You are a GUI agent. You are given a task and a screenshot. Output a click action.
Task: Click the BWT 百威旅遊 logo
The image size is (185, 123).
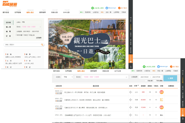click(x=10, y=4)
